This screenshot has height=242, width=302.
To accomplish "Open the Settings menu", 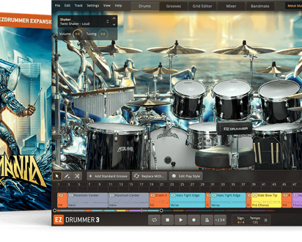I will pyautogui.click(x=93, y=5).
